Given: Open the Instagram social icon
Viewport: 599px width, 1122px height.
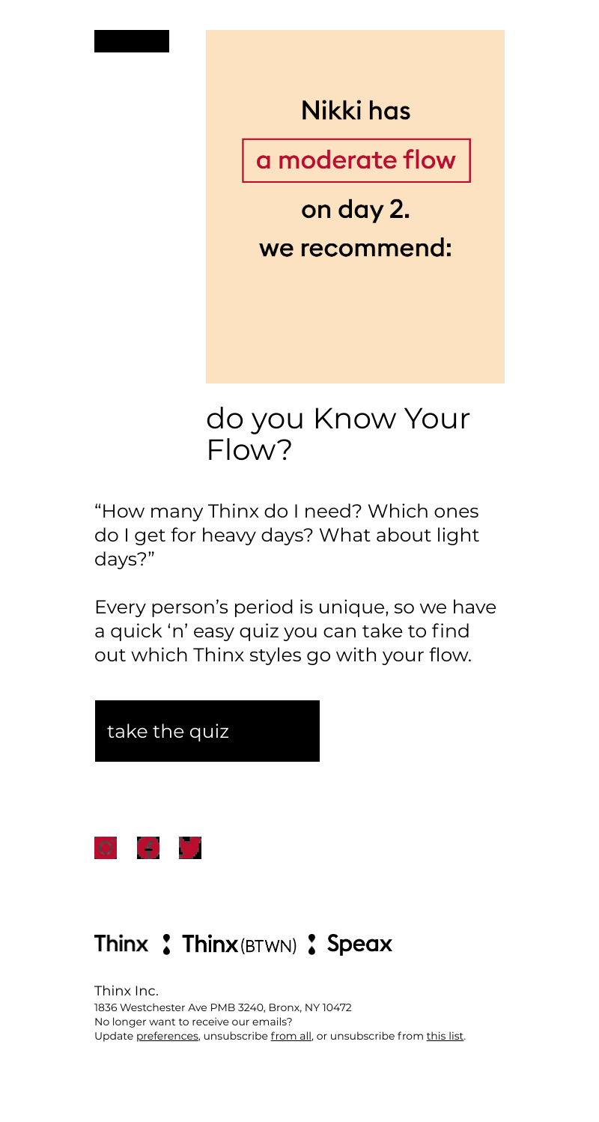Looking at the screenshot, I should [x=106, y=848].
